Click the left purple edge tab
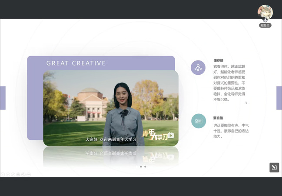 pos(3,98)
